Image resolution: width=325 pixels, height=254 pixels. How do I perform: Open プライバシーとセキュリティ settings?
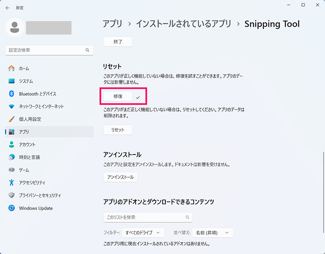point(49,195)
